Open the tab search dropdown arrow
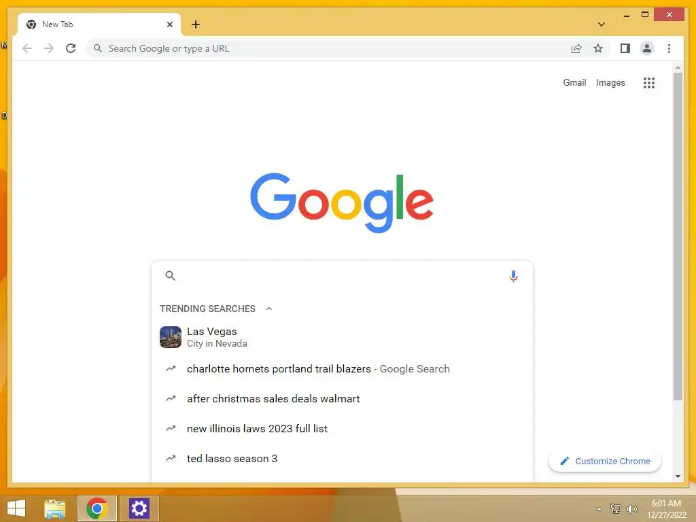This screenshot has width=696, height=522. pyautogui.click(x=602, y=24)
